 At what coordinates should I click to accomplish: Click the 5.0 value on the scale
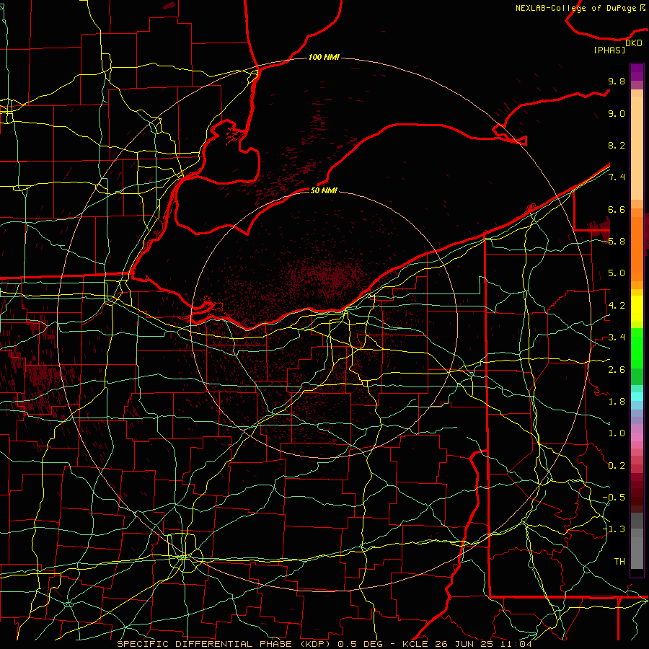coord(617,273)
